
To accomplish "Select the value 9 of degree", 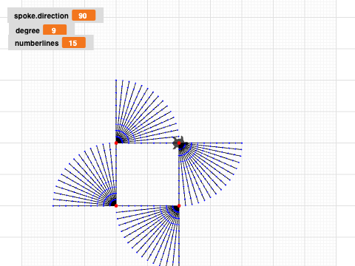I will click(55, 30).
